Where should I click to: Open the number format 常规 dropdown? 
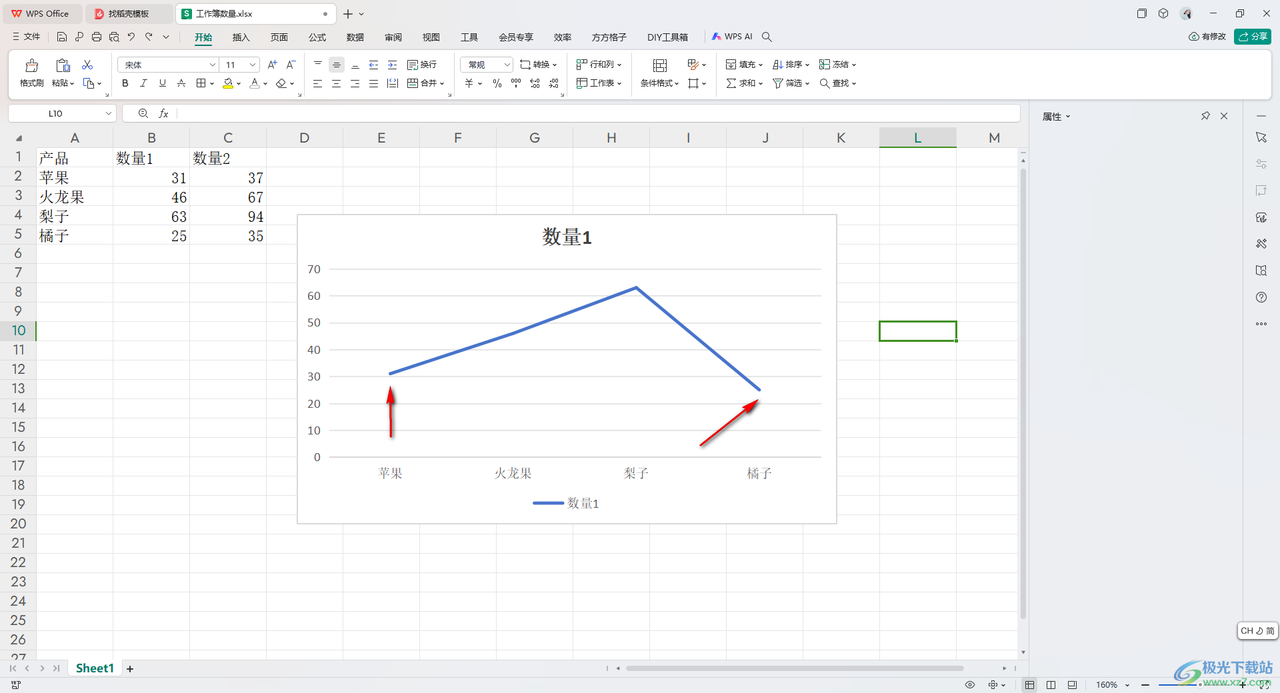(487, 65)
